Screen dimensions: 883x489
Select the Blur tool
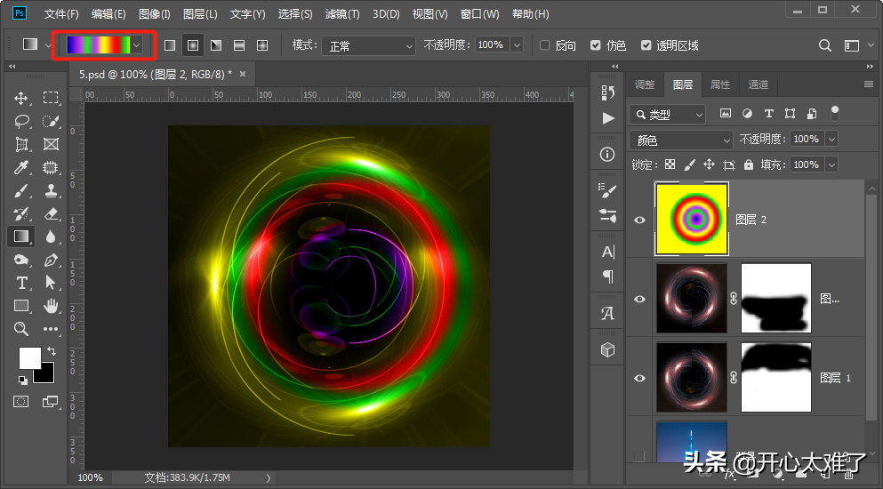[x=51, y=236]
